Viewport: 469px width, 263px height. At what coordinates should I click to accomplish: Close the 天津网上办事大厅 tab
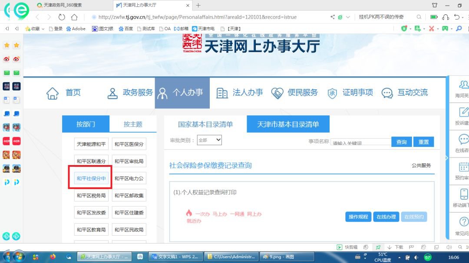[188, 5]
